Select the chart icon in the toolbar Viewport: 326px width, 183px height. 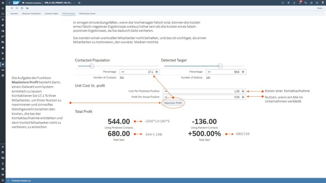[27, 8]
